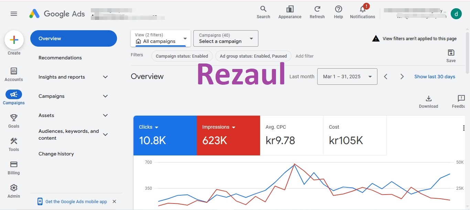Open Change history page
Image resolution: width=470 pixels, height=210 pixels.
point(56,154)
